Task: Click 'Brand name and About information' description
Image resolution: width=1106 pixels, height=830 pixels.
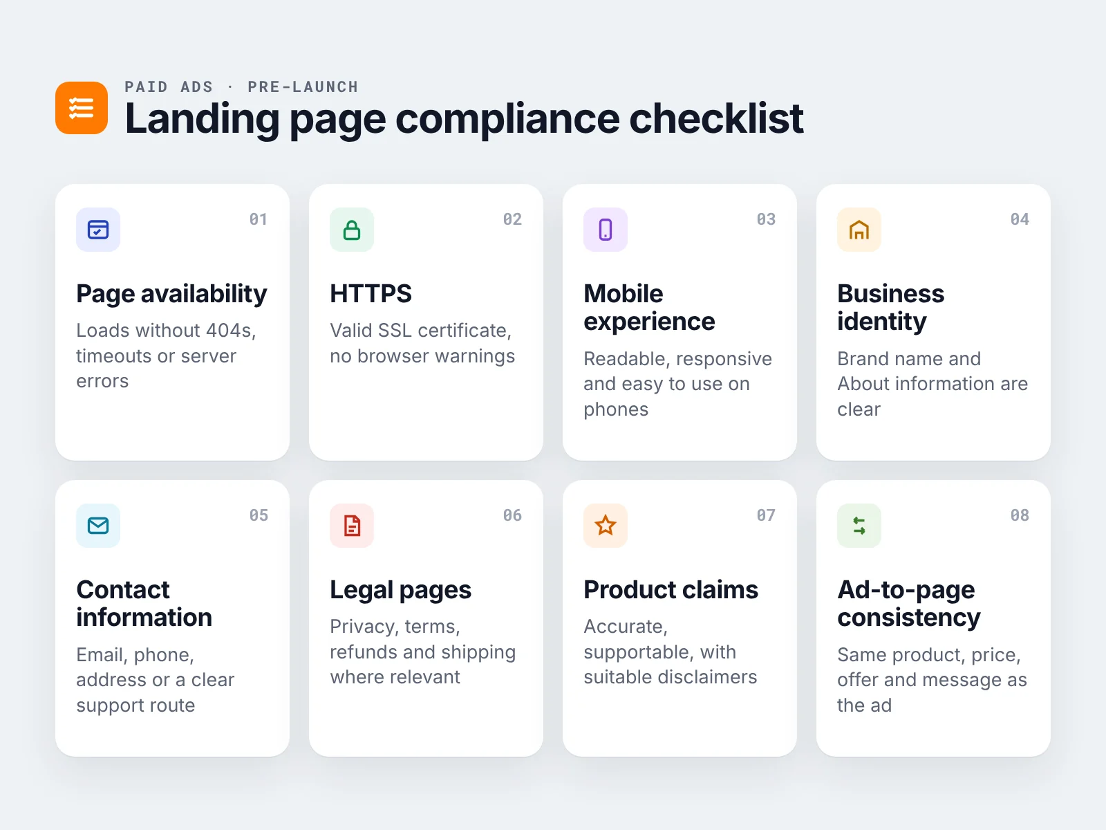Action: [x=932, y=384]
